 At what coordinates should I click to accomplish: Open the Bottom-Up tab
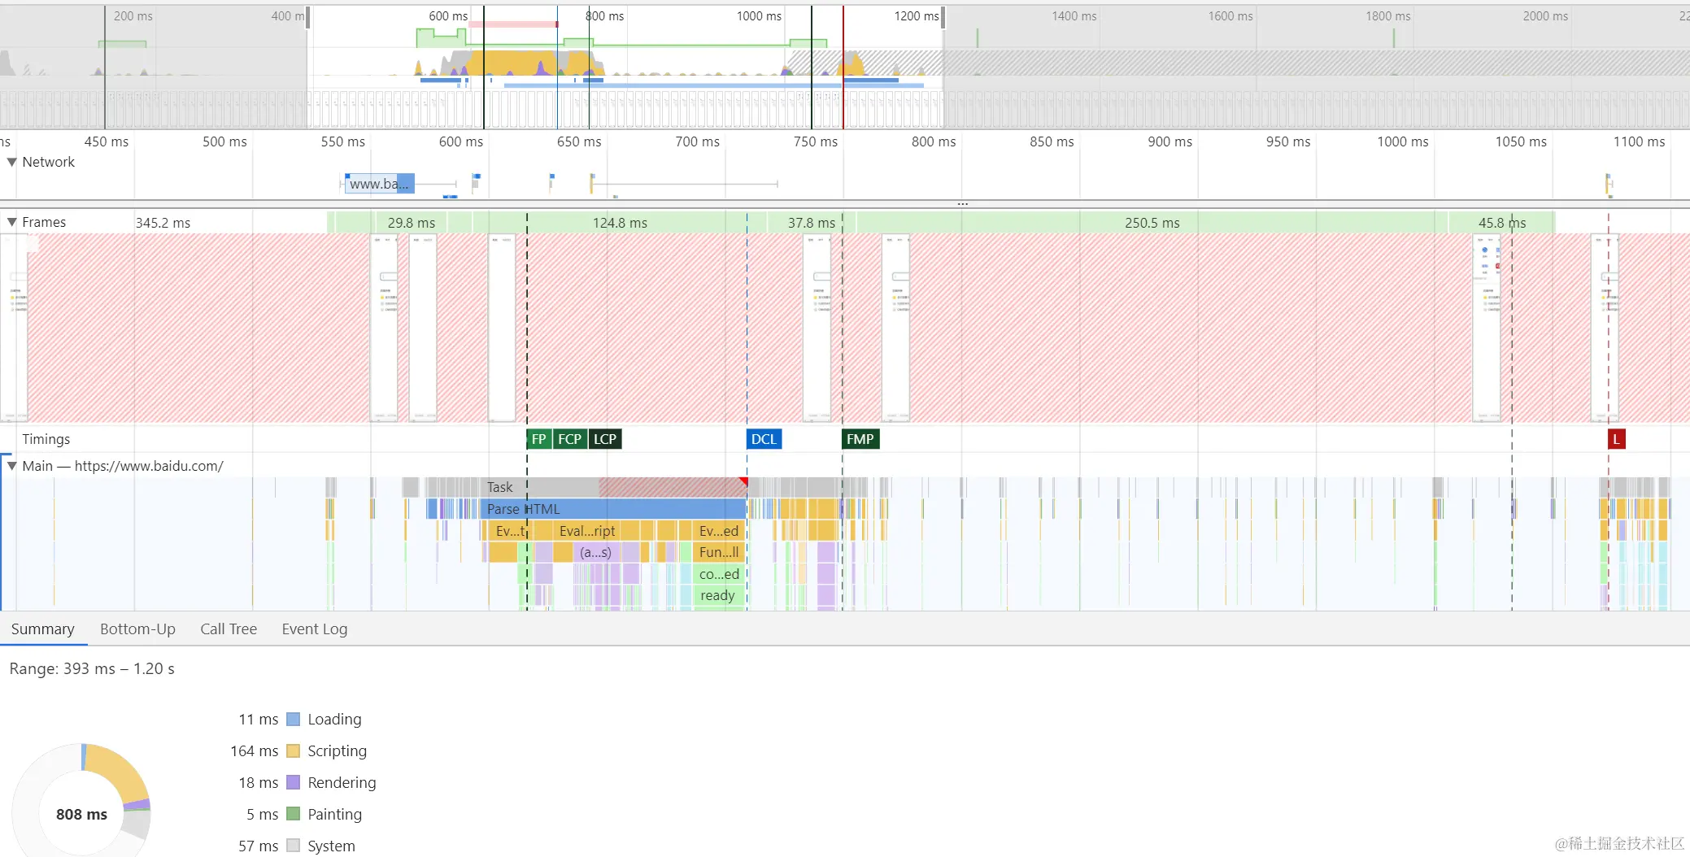(137, 629)
